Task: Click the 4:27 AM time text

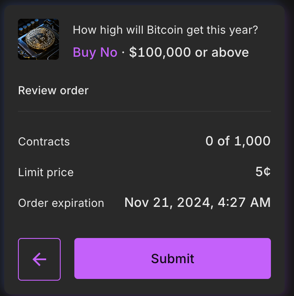Action: 244,203
